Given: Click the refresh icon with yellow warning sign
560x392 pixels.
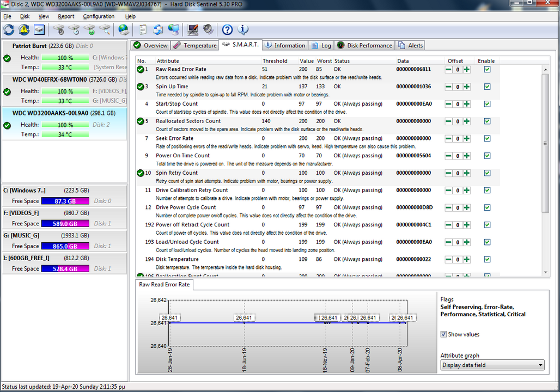Looking at the screenshot, I should [x=24, y=29].
